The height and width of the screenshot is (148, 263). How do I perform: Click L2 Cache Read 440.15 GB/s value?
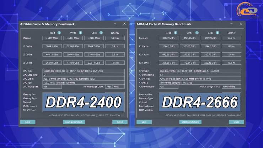point(52,54)
